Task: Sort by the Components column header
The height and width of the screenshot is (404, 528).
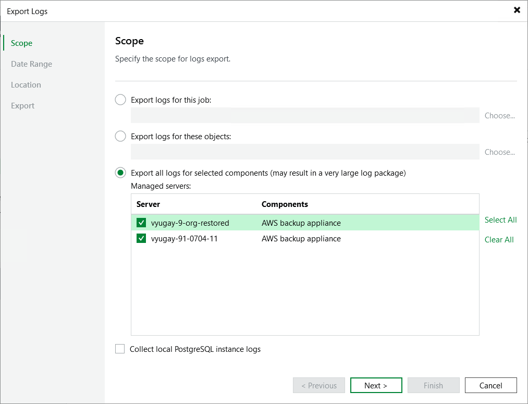Action: click(x=285, y=204)
